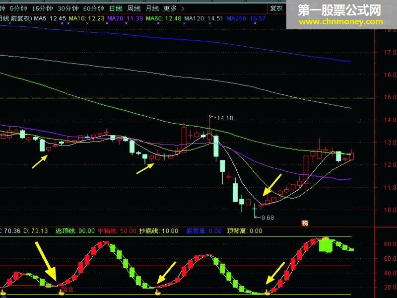
Task: Click the 13.0 price axis value
Action: click(390, 142)
